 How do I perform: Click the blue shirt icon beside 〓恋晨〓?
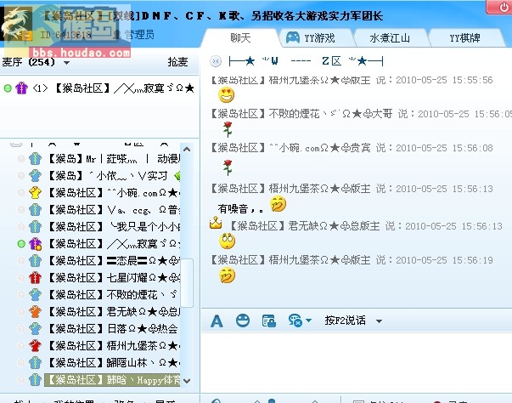point(35,261)
